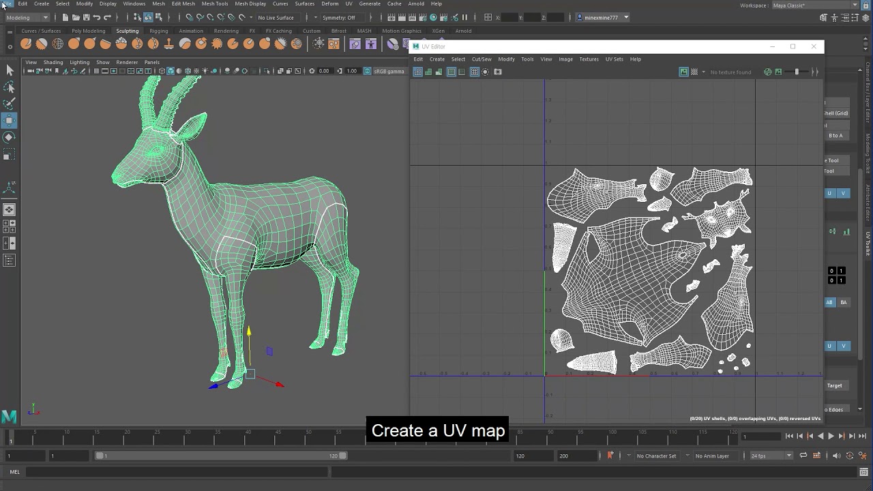This screenshot has height=491, width=873.
Task: Click the isolate select circle icon in UV Editor
Action: pyautogui.click(x=486, y=72)
